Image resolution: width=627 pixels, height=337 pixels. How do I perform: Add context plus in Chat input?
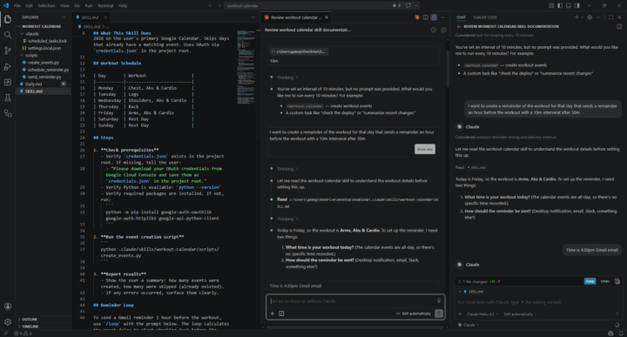point(460,314)
